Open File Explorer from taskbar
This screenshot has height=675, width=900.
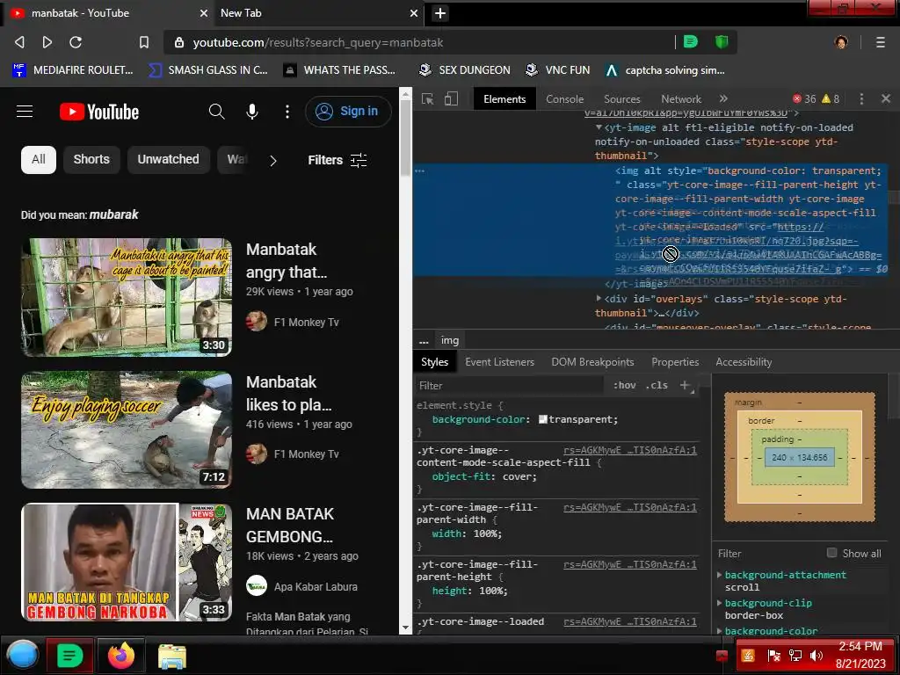click(171, 656)
